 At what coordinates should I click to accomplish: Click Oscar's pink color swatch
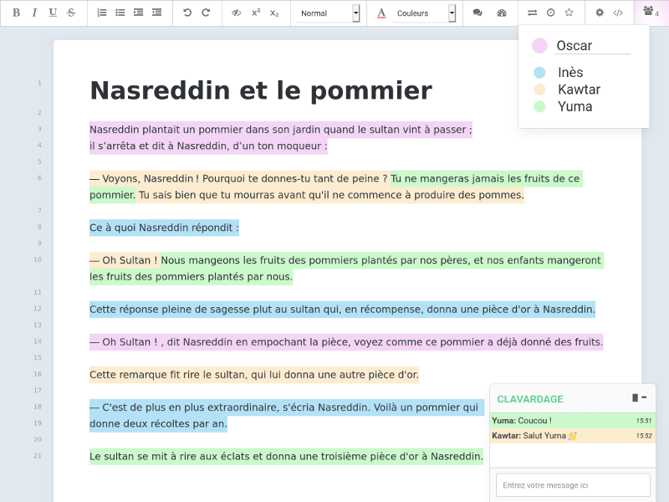pos(540,45)
